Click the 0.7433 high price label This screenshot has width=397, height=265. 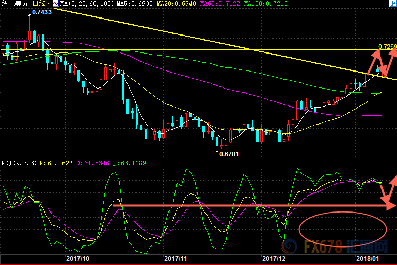(x=41, y=12)
